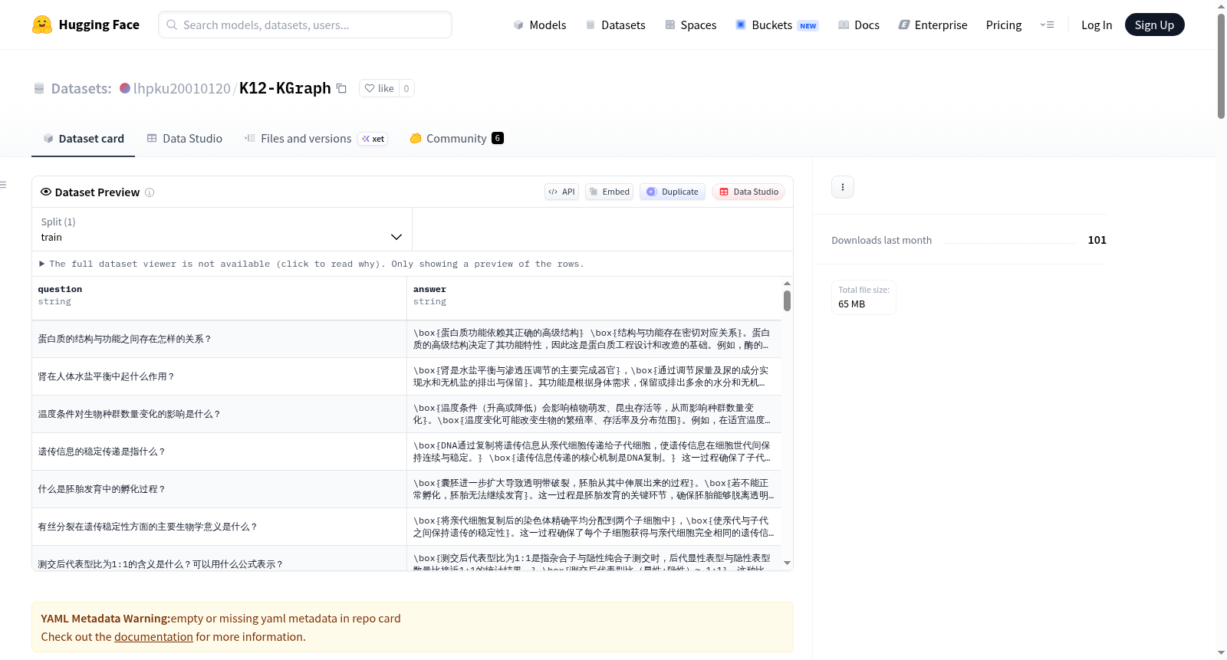Click the answer cell starting \box{DNA通过复制
This screenshot has height=660, width=1227.
tap(594, 451)
